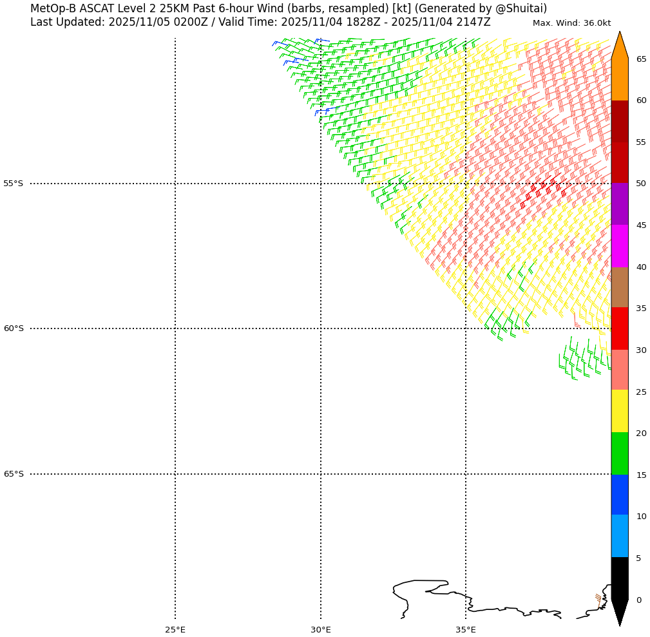Click the light blue 5-10 kt segment
This screenshot has width=650, height=637.
click(x=619, y=536)
